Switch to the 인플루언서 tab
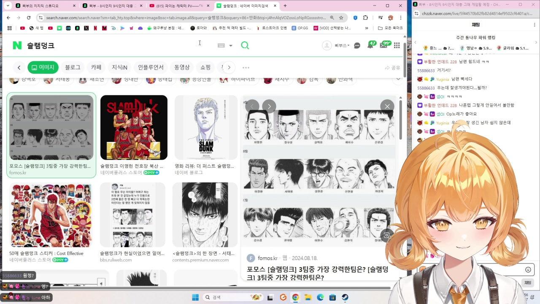This screenshot has width=540, height=304. point(151,68)
